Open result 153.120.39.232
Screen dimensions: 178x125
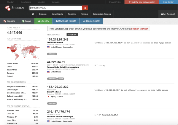click(58, 87)
